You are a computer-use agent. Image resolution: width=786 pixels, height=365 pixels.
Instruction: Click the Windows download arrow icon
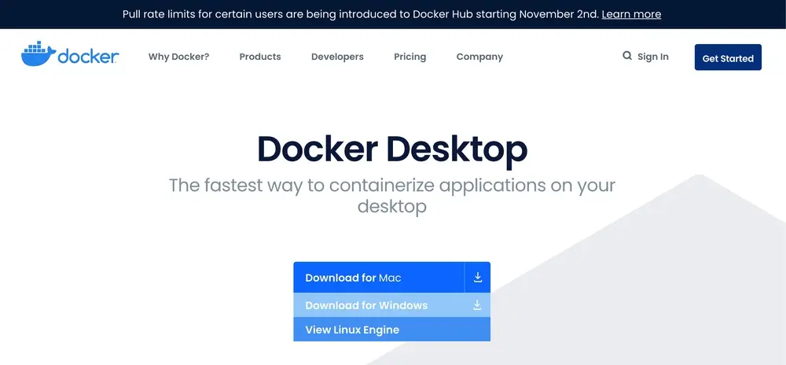pyautogui.click(x=478, y=305)
